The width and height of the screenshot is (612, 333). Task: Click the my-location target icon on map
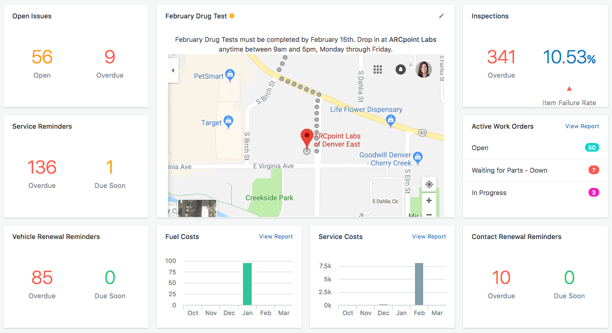pyautogui.click(x=429, y=184)
